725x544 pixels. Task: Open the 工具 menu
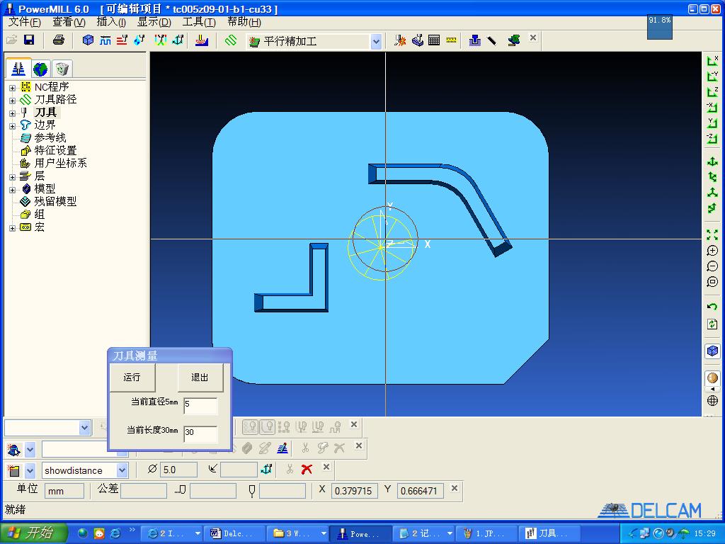[199, 22]
